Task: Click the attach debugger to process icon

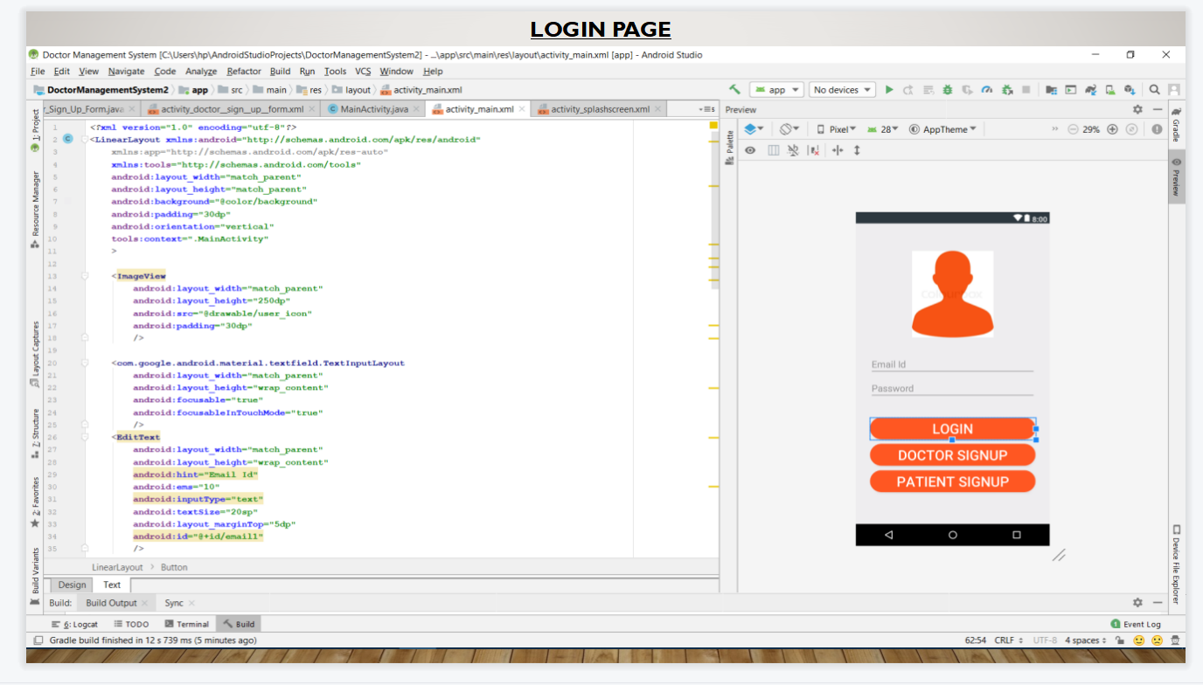Action: 1007,90
